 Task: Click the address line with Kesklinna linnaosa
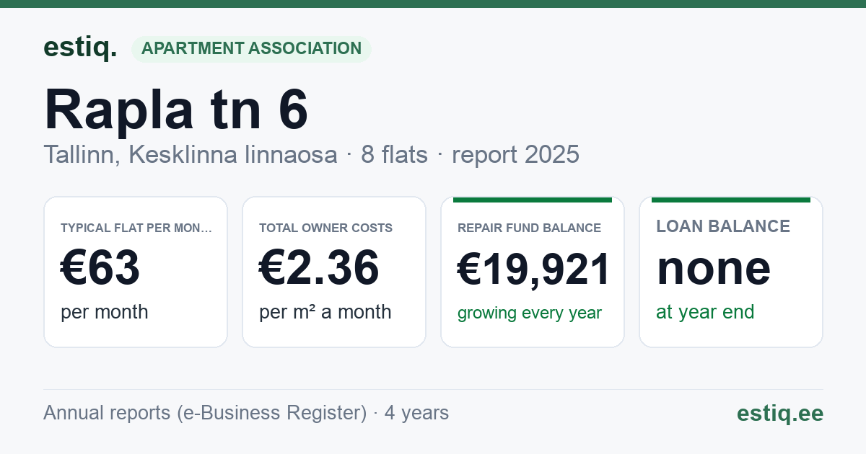click(311, 155)
